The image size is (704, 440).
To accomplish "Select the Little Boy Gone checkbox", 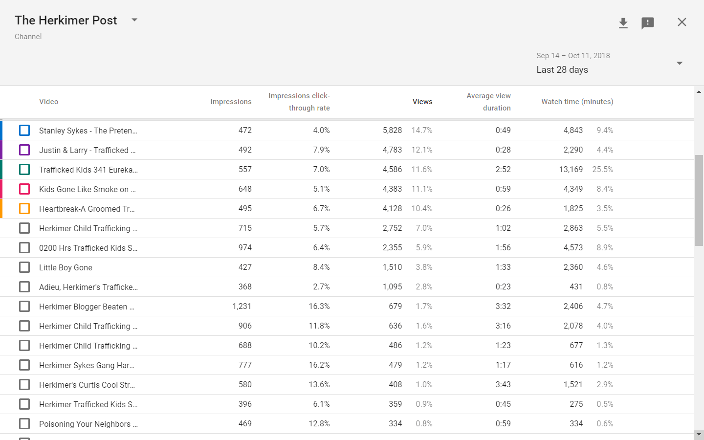I will click(x=24, y=267).
